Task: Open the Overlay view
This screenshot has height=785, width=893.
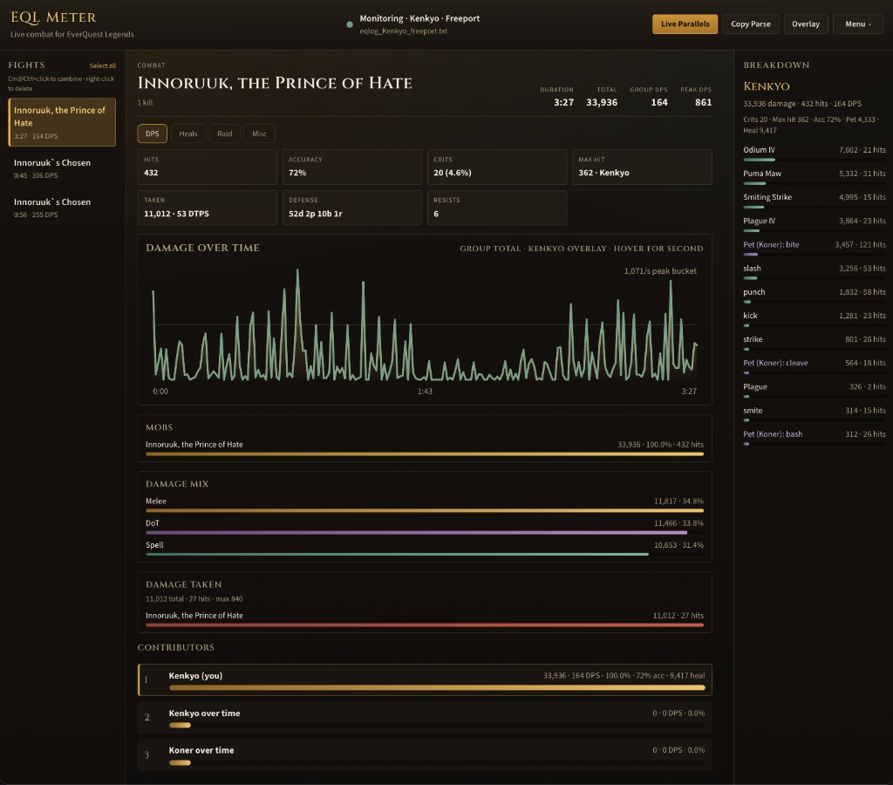Action: click(x=805, y=24)
